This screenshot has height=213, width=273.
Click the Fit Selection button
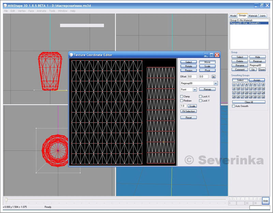189,112
